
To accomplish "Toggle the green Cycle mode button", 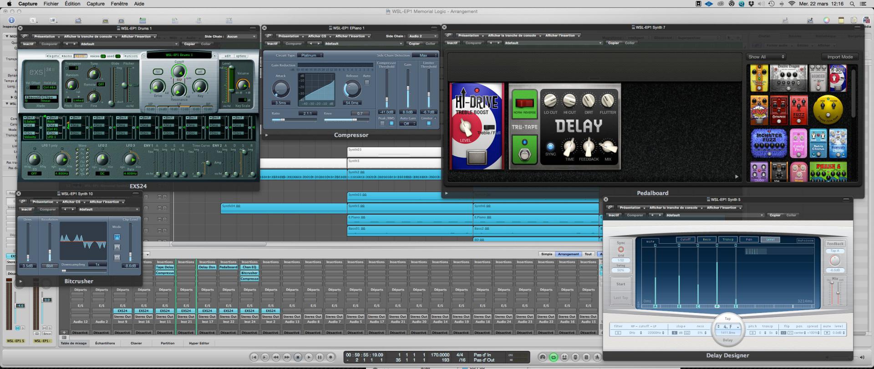I will point(554,357).
